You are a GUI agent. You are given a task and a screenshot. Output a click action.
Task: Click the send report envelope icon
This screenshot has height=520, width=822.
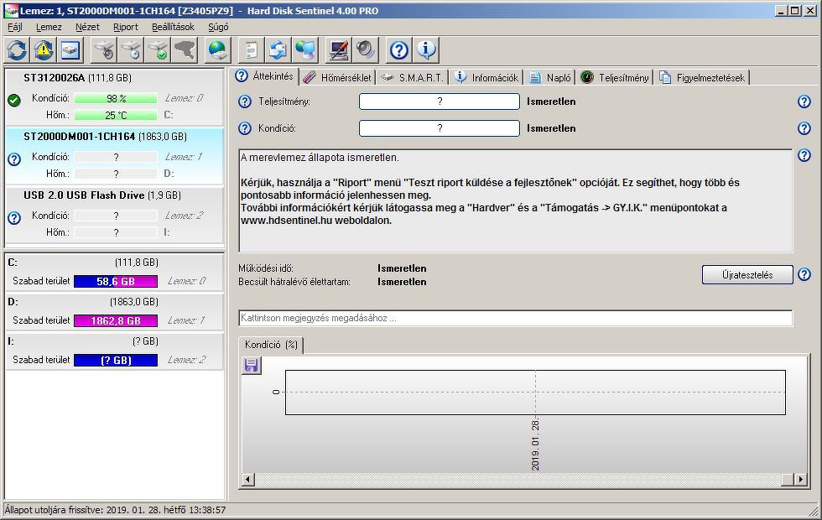coord(278,50)
